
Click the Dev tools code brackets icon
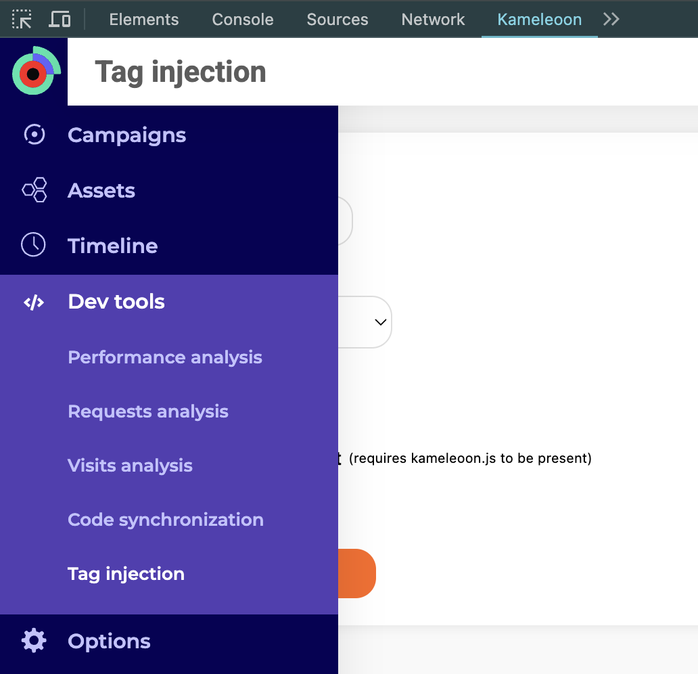pos(34,302)
